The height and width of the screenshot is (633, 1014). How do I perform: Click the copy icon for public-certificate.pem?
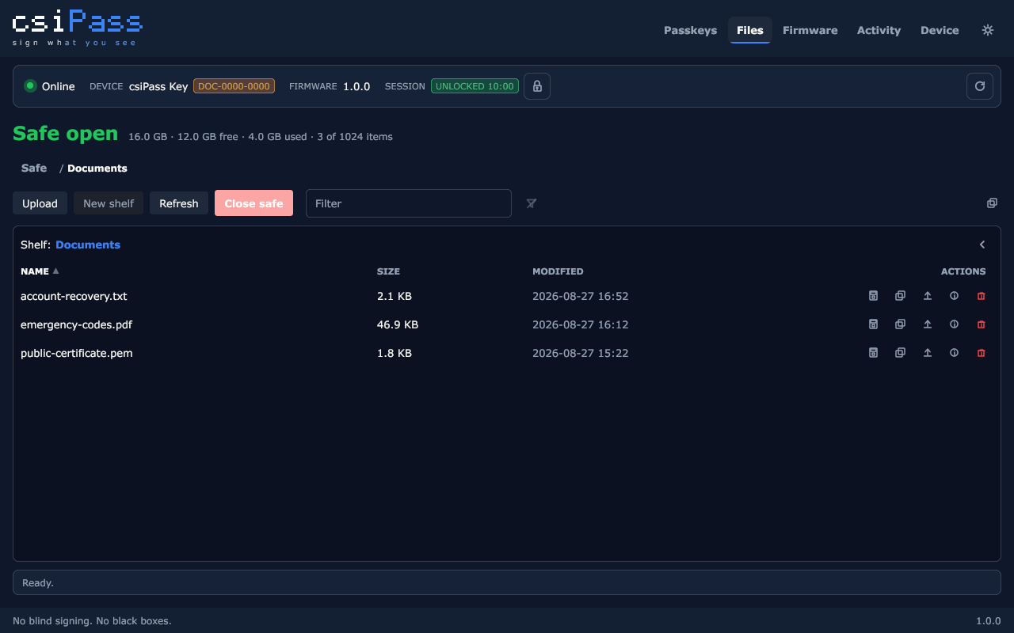[x=900, y=353]
